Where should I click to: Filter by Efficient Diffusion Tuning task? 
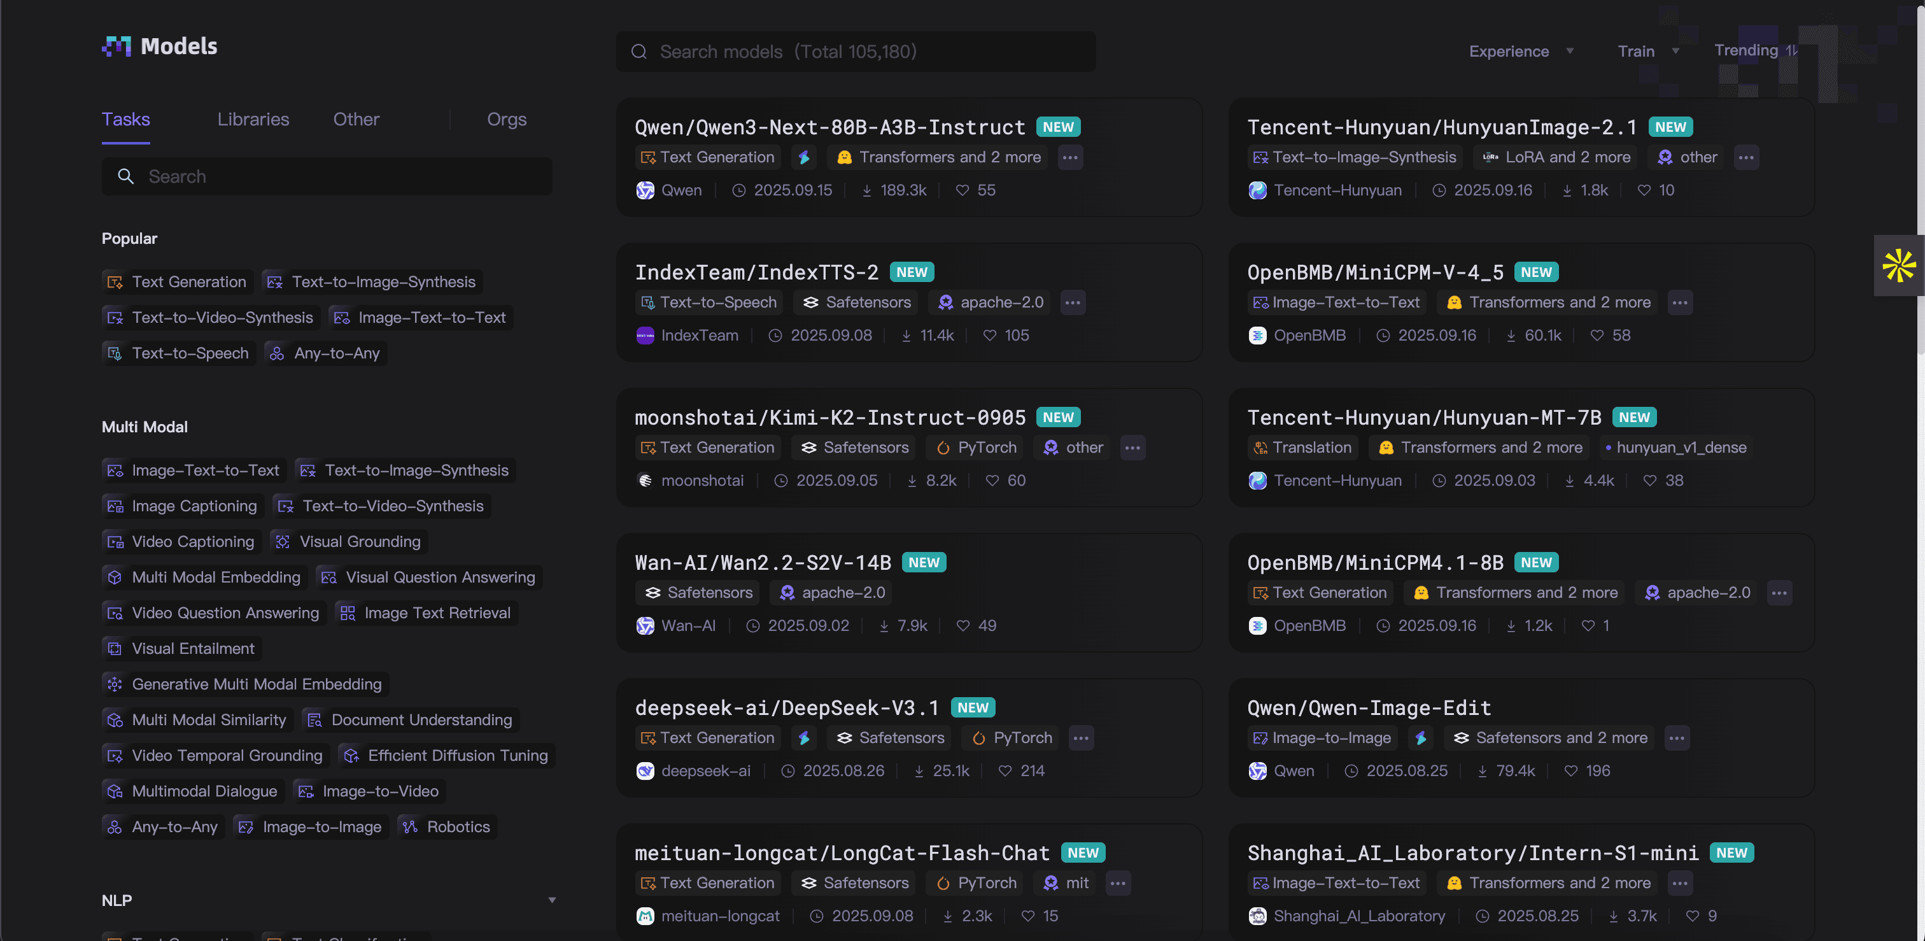click(x=446, y=755)
